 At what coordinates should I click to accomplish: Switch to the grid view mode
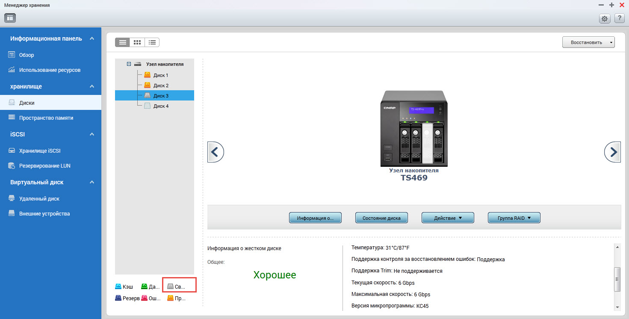[x=137, y=42]
